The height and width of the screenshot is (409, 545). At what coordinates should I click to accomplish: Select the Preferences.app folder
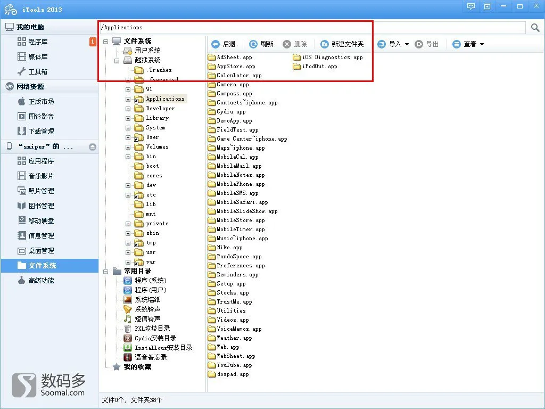(x=236, y=265)
